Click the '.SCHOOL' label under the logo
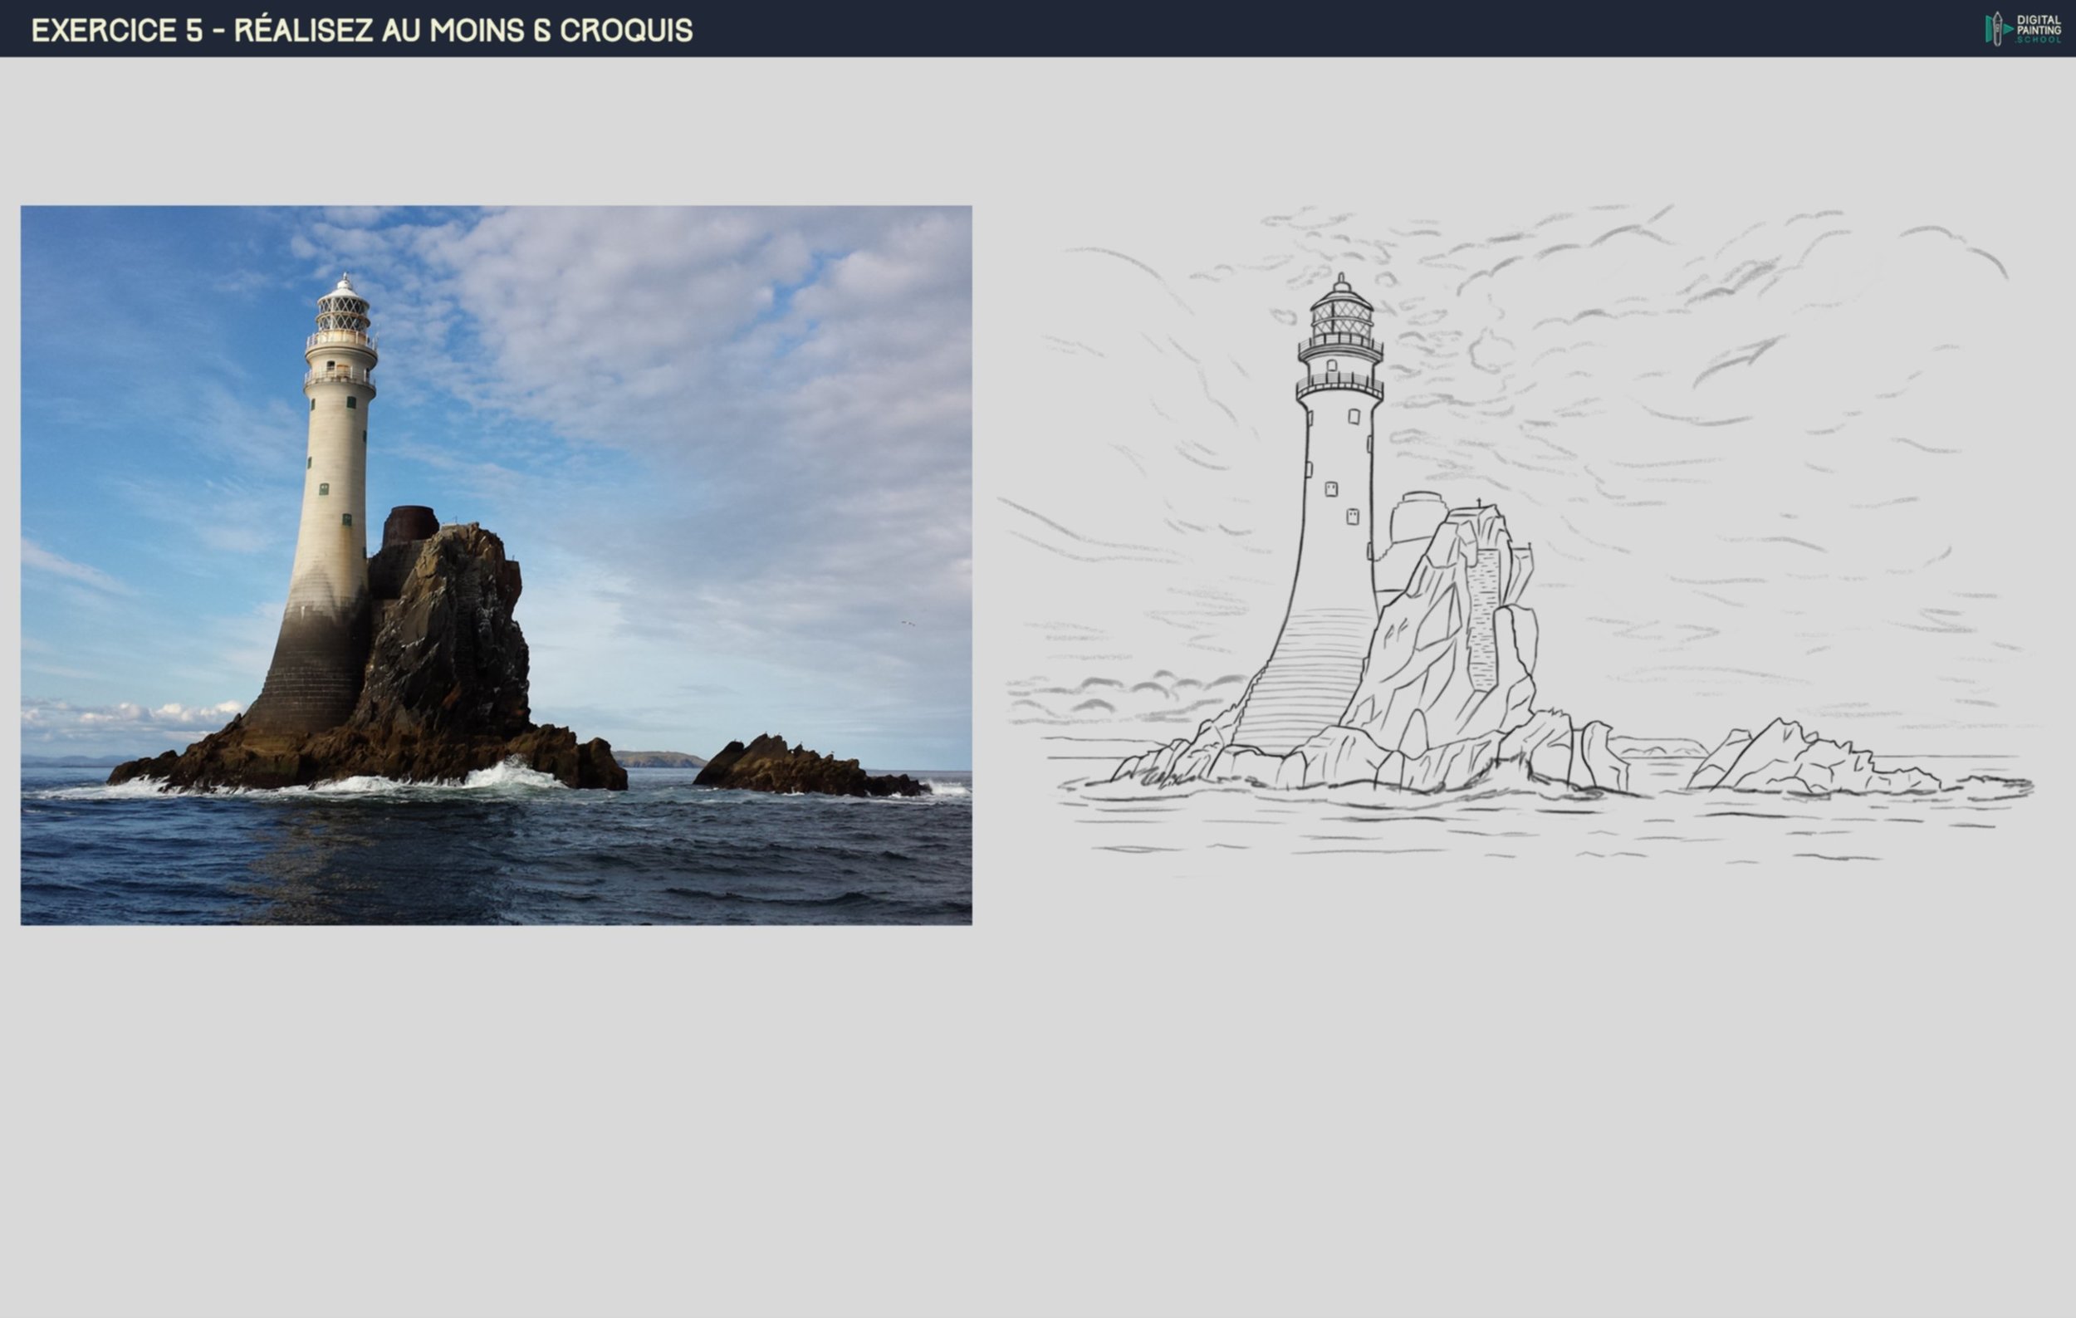 click(x=2039, y=41)
